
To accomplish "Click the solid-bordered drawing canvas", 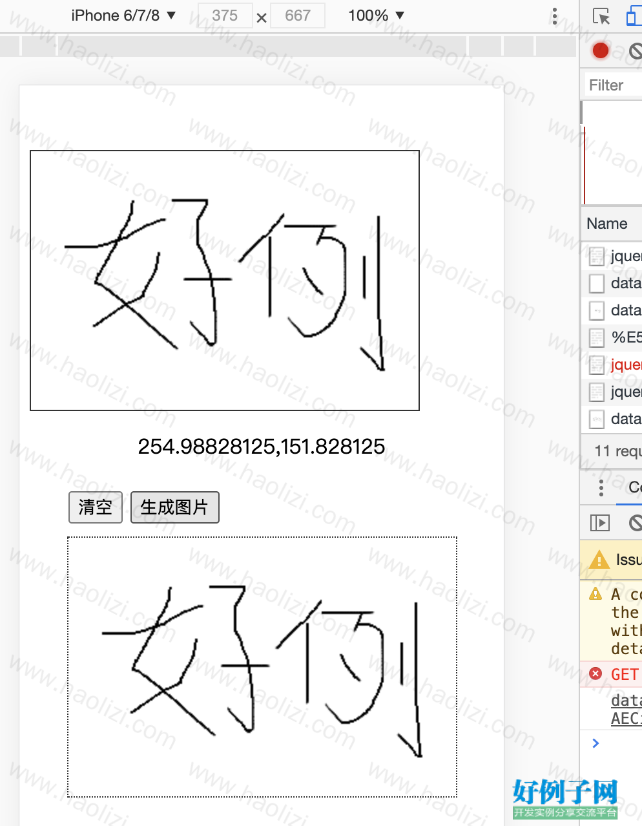I will pos(225,281).
